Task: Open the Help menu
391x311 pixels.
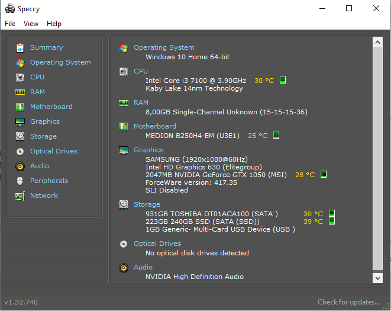Action: click(54, 24)
